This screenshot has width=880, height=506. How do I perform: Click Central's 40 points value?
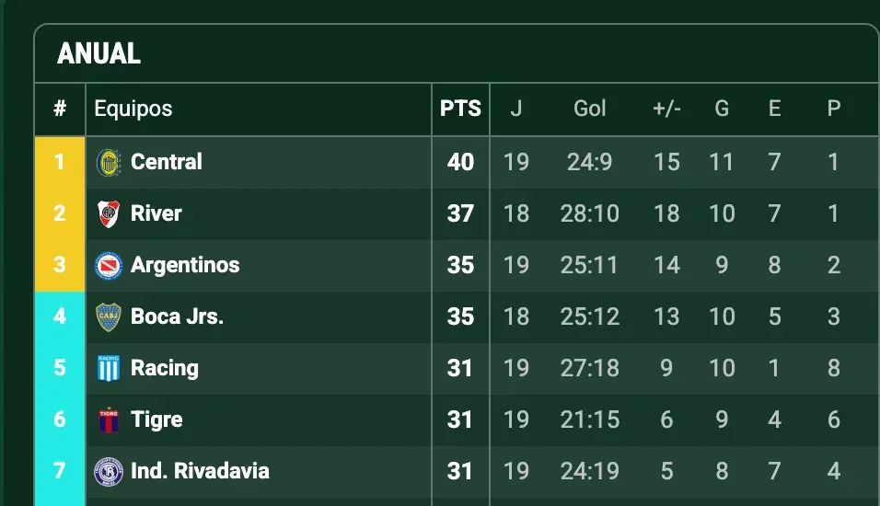[460, 162]
